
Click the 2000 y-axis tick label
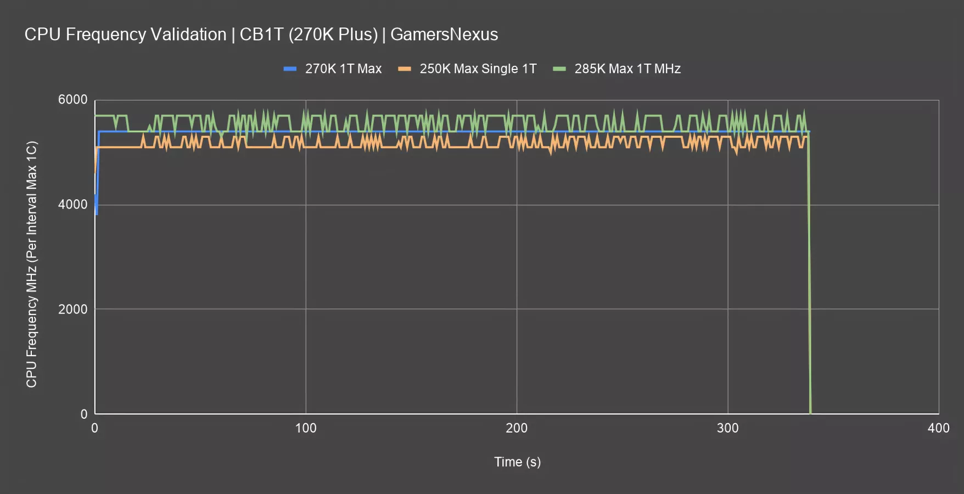coord(73,309)
